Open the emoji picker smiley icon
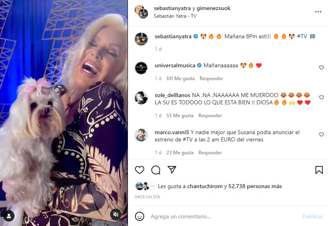The width and height of the screenshot is (328, 226). [x=140, y=216]
